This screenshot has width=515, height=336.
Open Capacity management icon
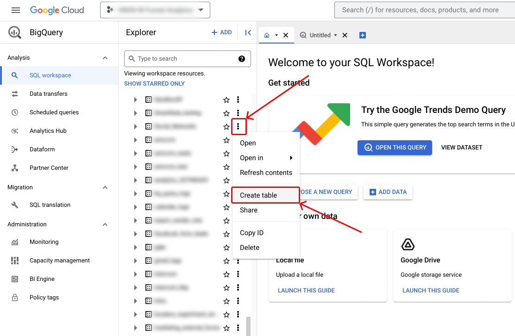[x=15, y=261]
